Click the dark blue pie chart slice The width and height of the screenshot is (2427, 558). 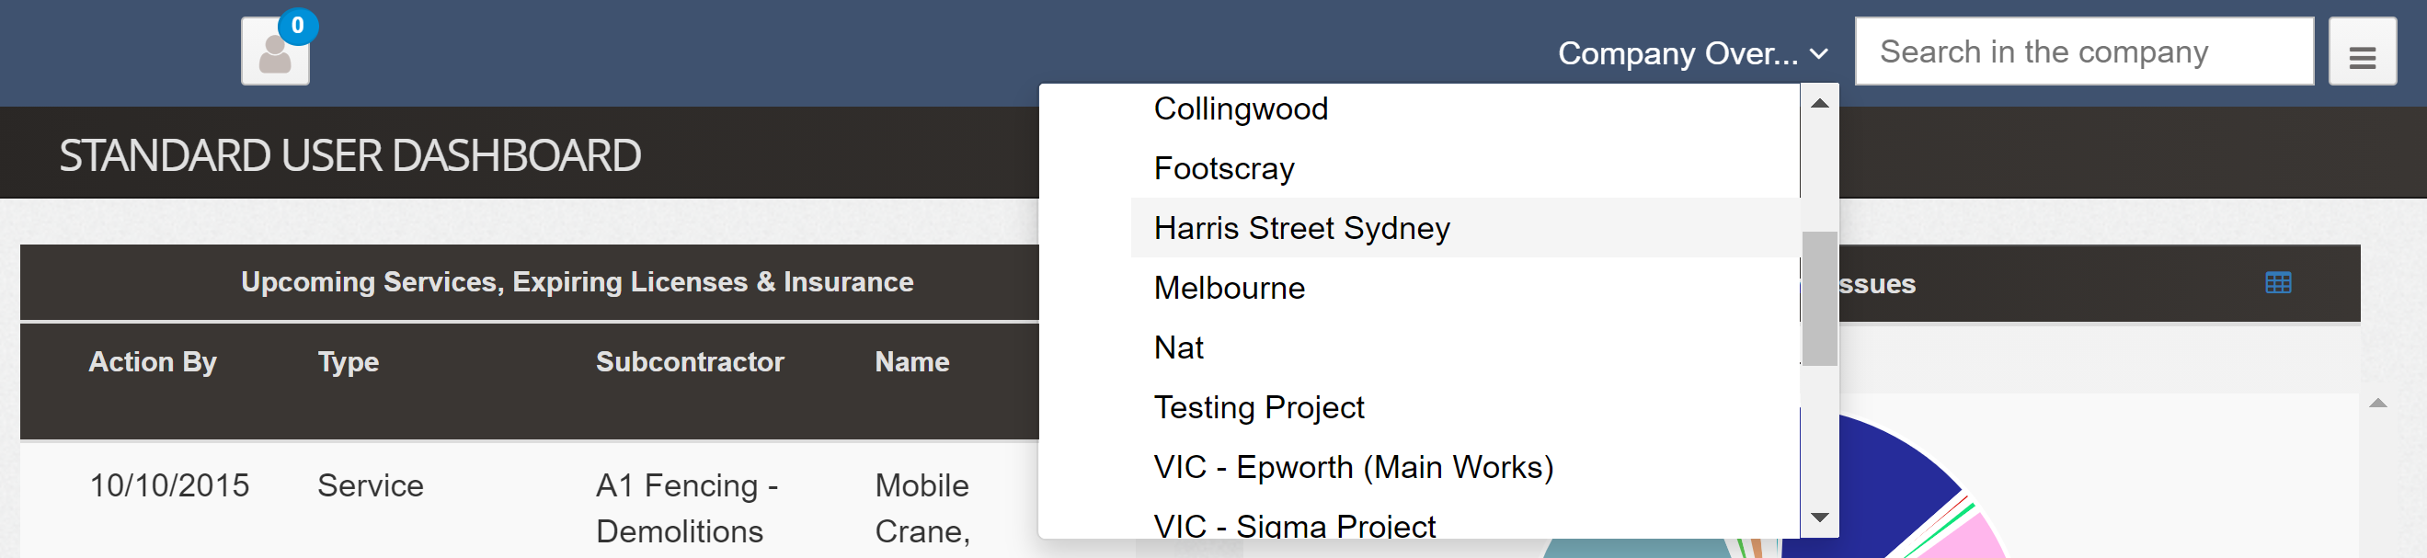pos(1875,480)
